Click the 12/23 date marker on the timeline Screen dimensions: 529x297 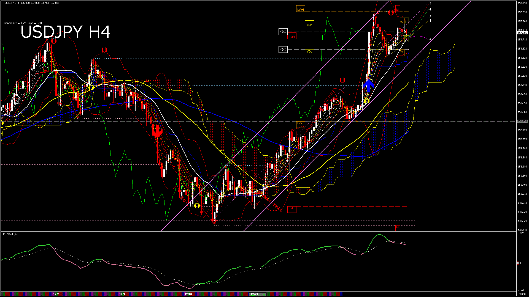[x=254, y=294]
